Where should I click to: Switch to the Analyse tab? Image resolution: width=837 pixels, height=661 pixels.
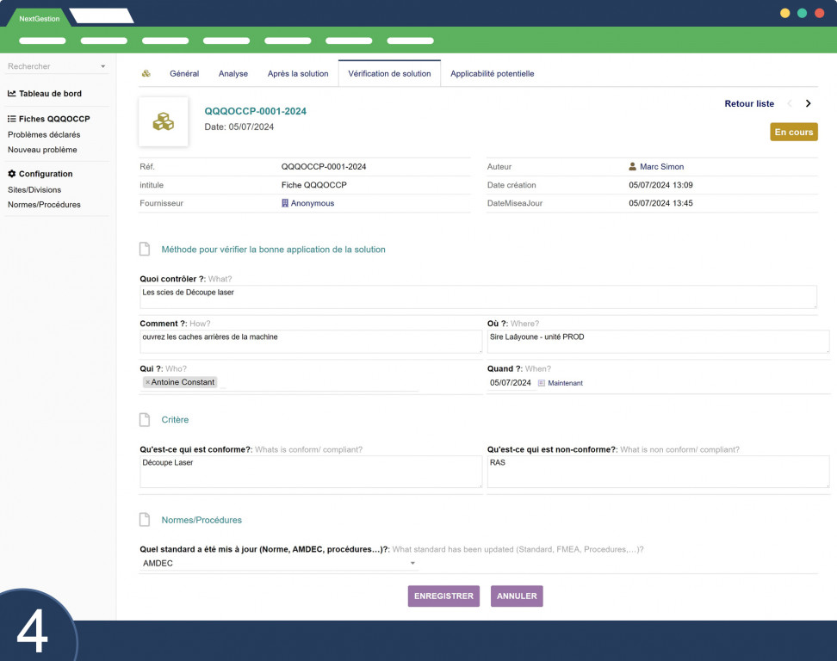click(x=233, y=74)
